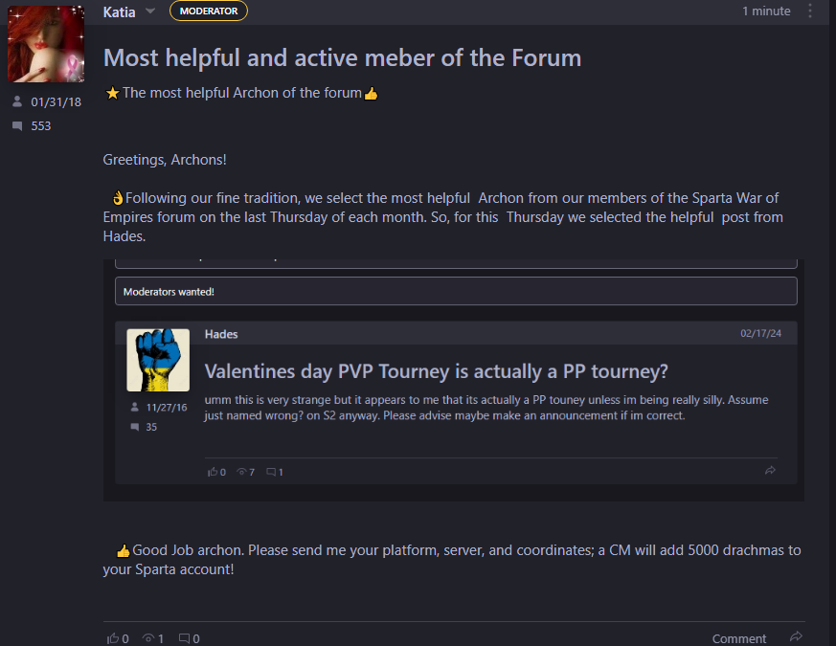Click the Greetings, Archons! line
Image resolution: width=836 pixels, height=646 pixels.
(x=165, y=160)
